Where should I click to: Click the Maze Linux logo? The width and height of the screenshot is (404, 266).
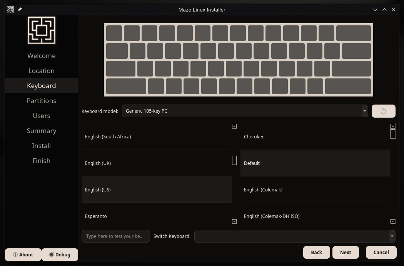point(42,30)
